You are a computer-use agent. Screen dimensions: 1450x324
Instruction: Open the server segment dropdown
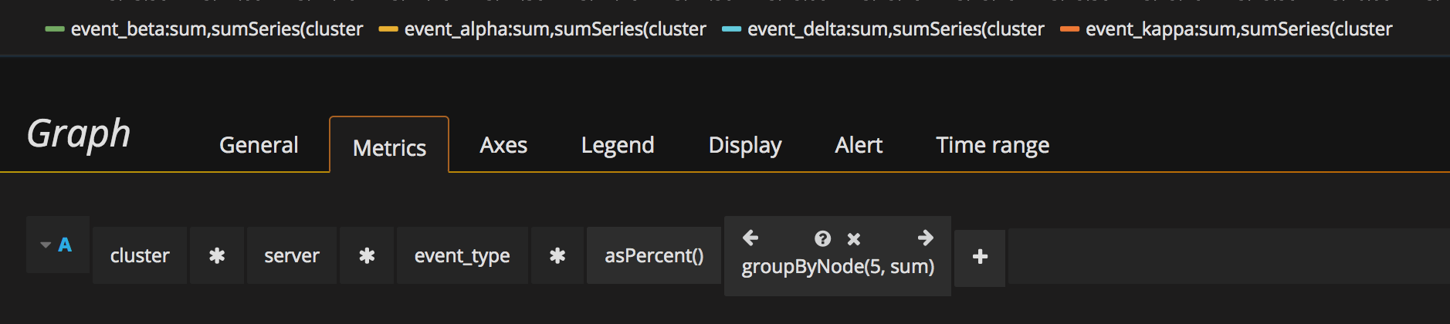pyautogui.click(x=291, y=256)
